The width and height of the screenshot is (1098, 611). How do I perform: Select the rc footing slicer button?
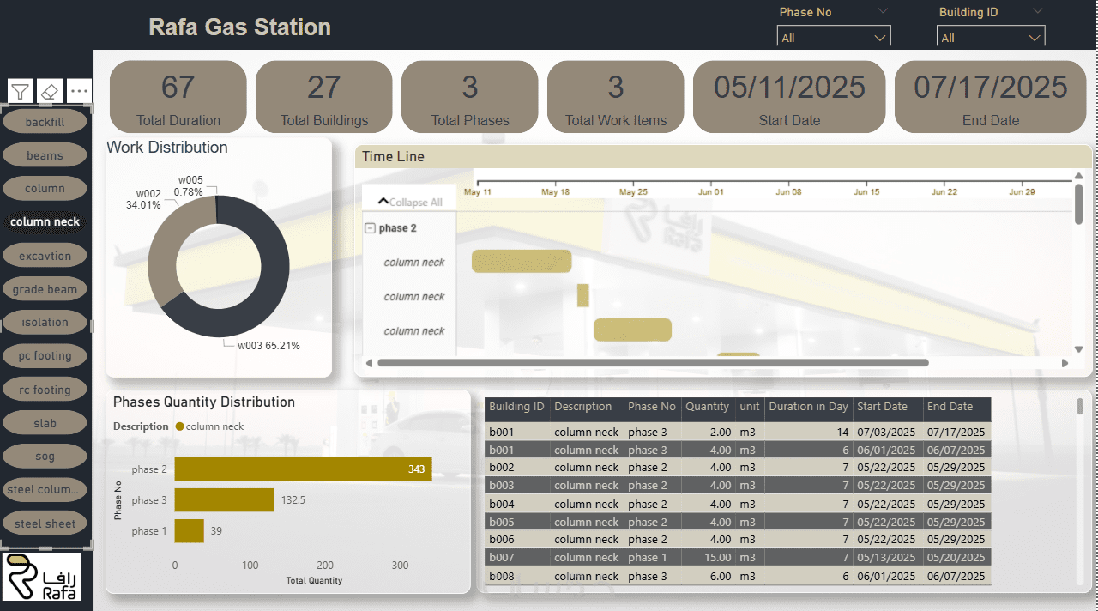[x=45, y=390]
